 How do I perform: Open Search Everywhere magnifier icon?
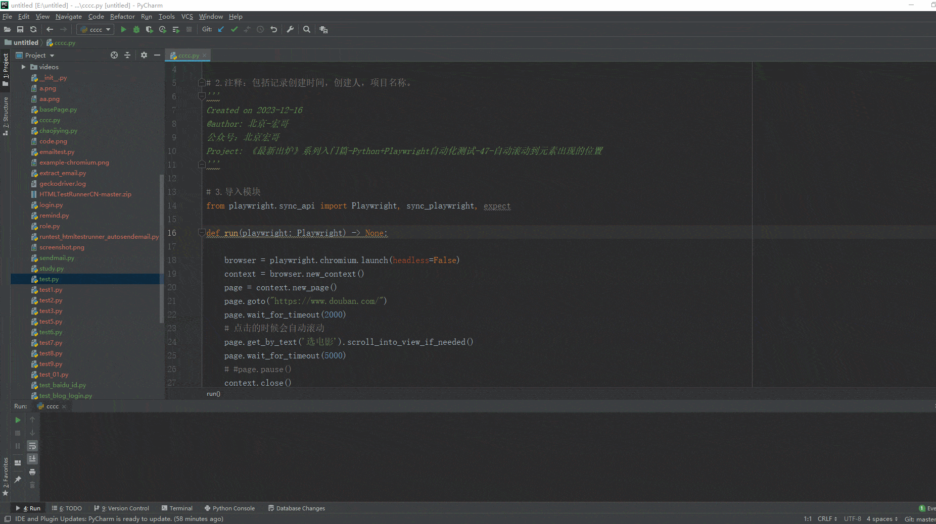click(307, 30)
